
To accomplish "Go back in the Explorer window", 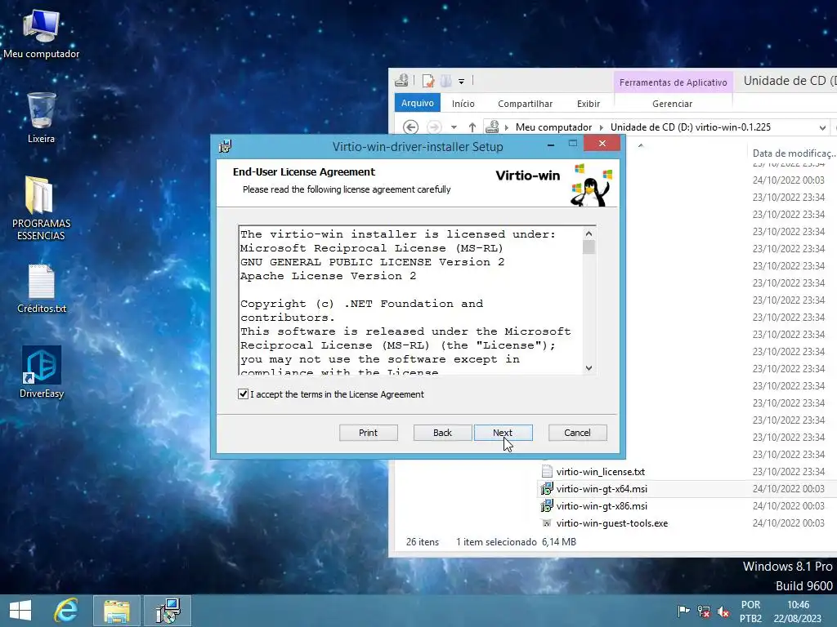I will pos(410,127).
